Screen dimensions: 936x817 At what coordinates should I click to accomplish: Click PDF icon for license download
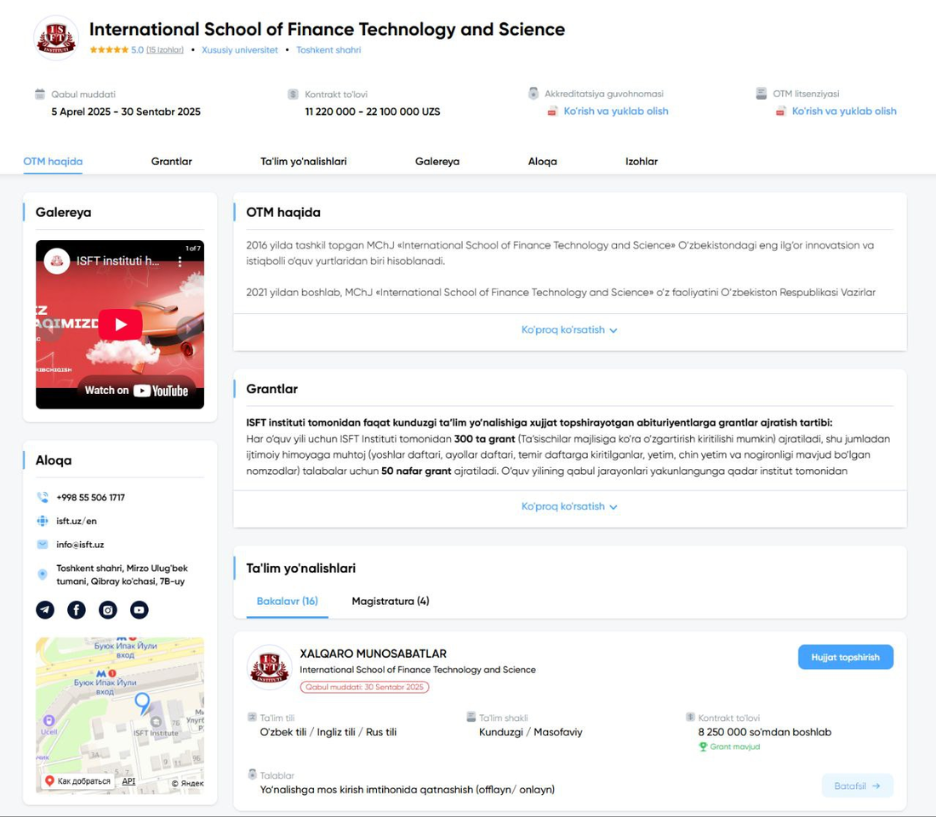click(781, 111)
